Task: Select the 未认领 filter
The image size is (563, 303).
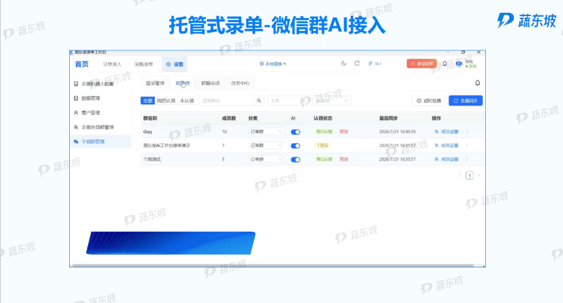Action: point(187,101)
